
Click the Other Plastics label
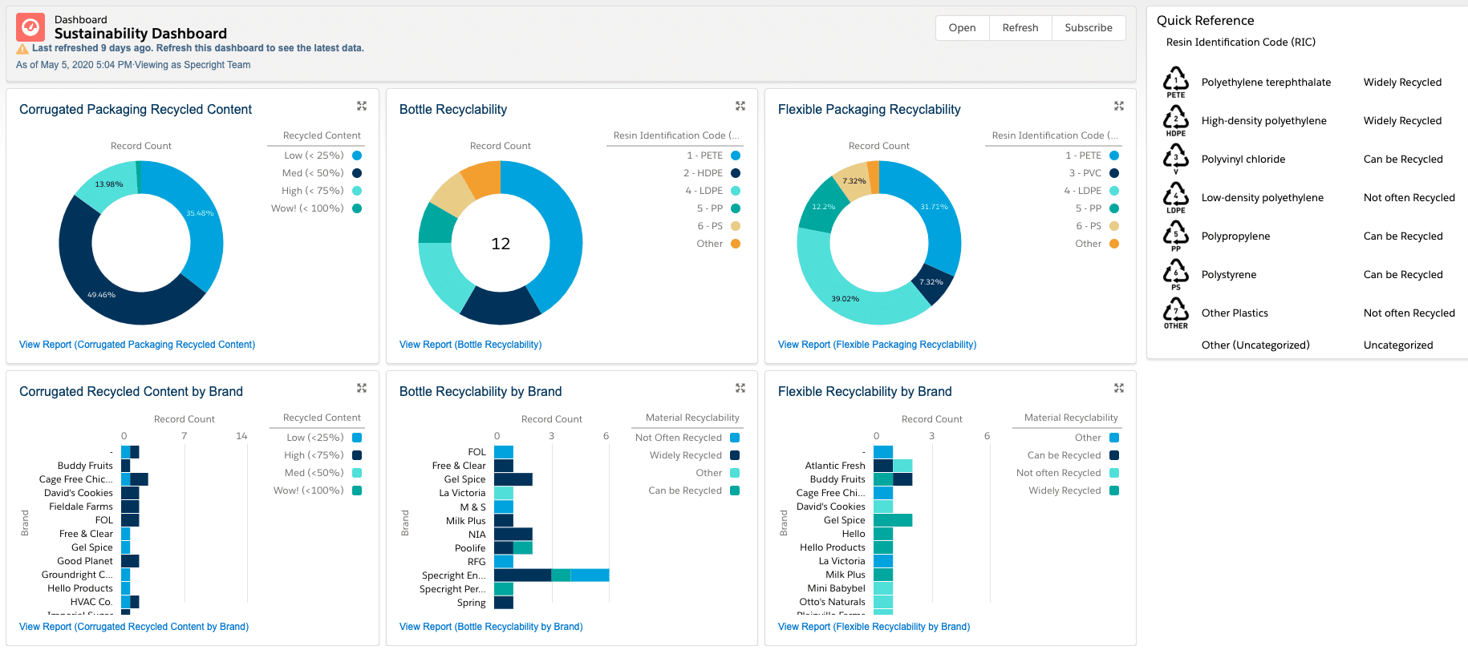click(1235, 313)
